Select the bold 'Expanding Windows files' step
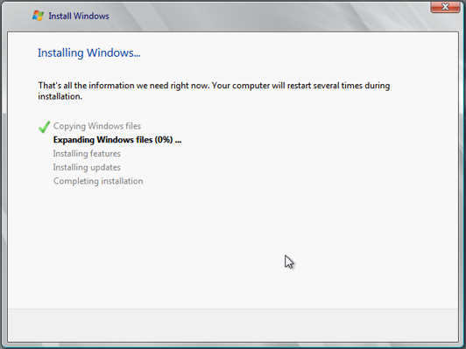 click(102, 140)
